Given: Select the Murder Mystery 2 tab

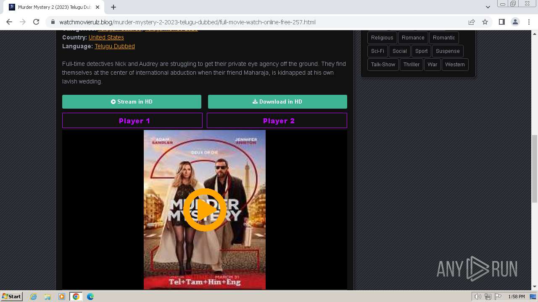Looking at the screenshot, I should (54, 7).
